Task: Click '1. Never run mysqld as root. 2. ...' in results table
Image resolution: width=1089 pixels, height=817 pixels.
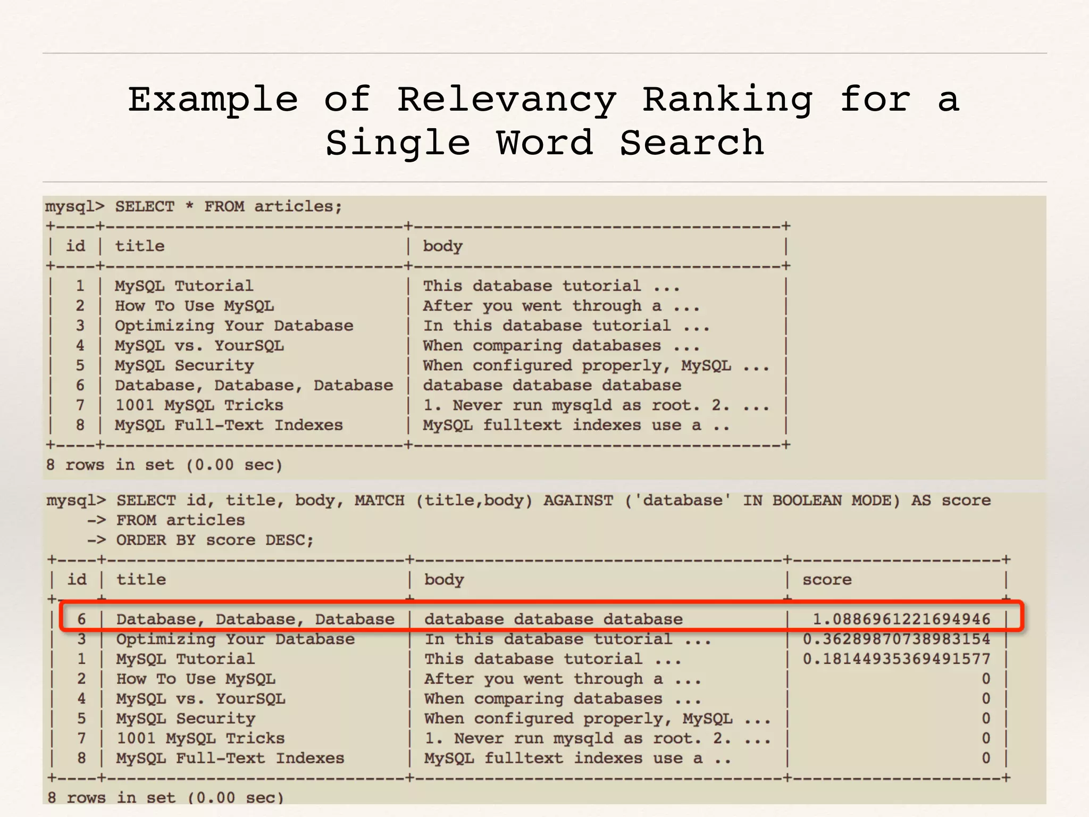Action: click(598, 738)
